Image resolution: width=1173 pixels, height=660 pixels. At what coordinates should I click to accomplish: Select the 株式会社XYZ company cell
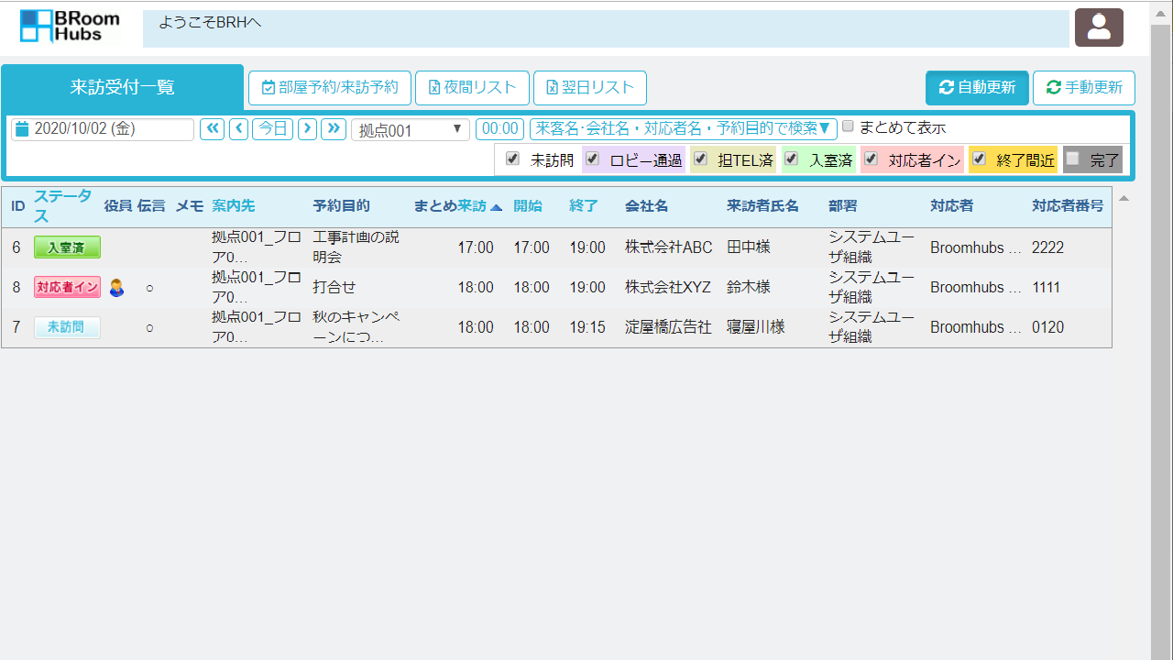(x=668, y=288)
